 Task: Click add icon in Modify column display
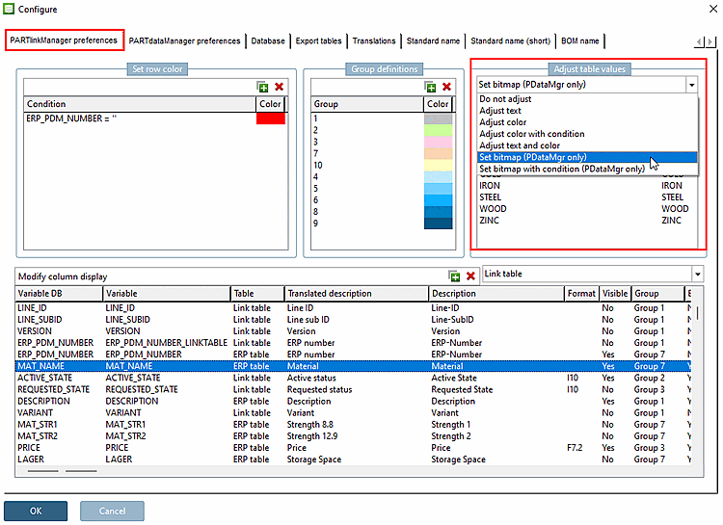pos(455,276)
